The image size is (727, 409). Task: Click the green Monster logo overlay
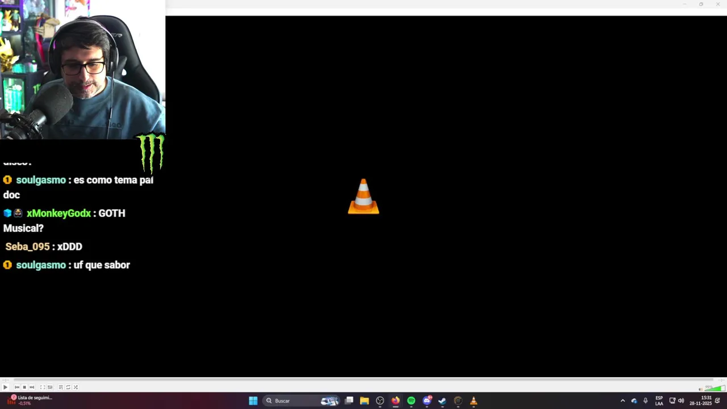click(x=151, y=153)
